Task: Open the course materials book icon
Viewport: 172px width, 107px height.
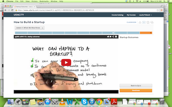Action: click(148, 22)
